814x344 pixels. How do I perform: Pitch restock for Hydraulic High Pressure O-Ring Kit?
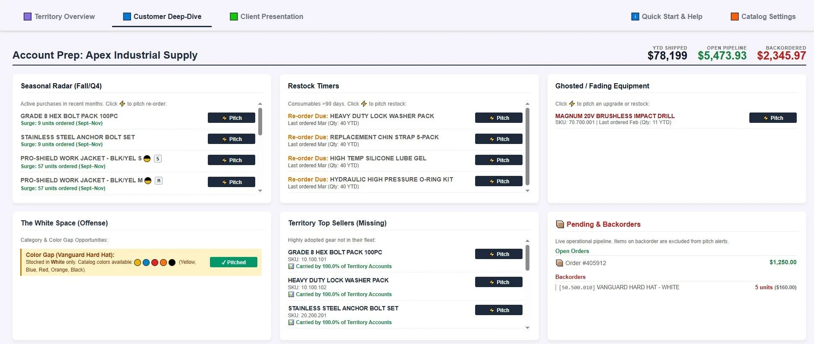[499, 181]
